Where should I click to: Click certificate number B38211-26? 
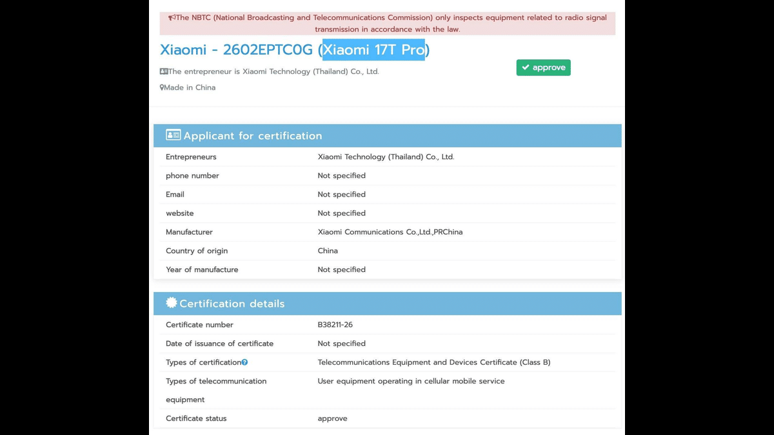(335, 325)
